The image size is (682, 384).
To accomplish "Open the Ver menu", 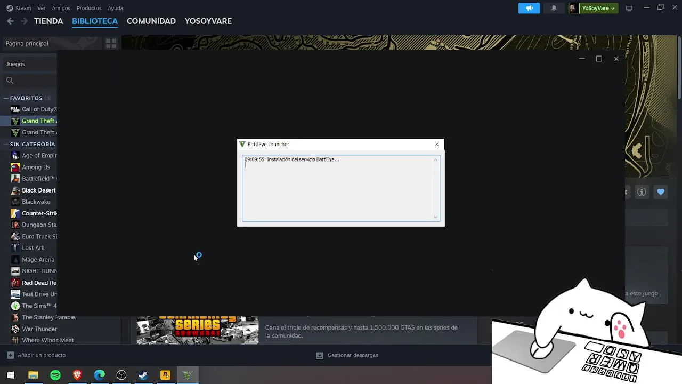I will (x=42, y=8).
